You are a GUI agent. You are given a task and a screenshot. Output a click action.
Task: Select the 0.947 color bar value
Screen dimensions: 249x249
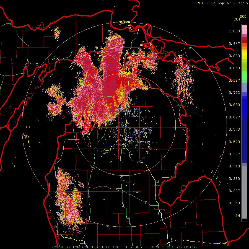coord(234,43)
